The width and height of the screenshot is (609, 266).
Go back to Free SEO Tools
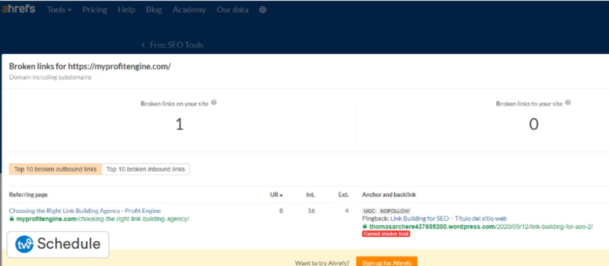tap(176, 45)
